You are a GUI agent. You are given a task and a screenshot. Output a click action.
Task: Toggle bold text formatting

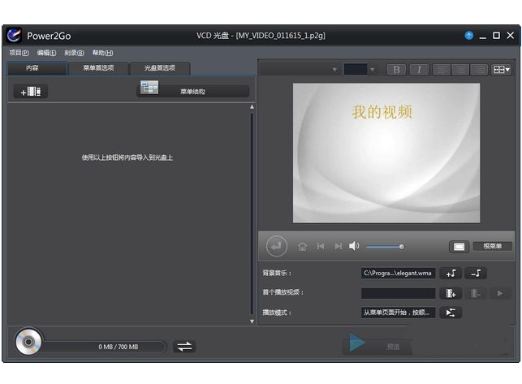tap(396, 70)
